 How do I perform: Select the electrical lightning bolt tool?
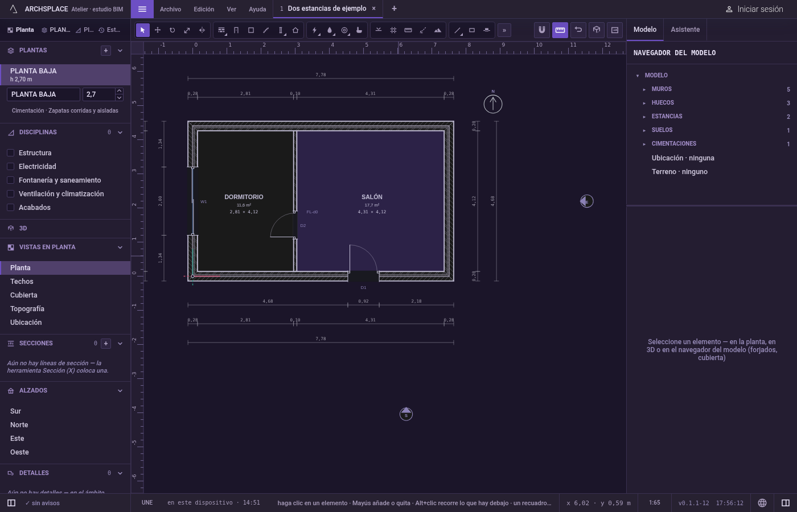click(x=315, y=30)
